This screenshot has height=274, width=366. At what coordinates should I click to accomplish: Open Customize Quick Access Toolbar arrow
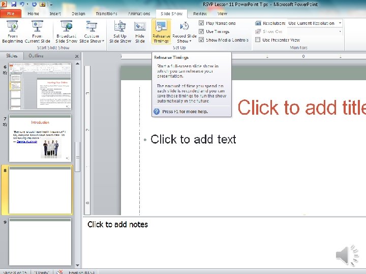pyautogui.click(x=51, y=5)
